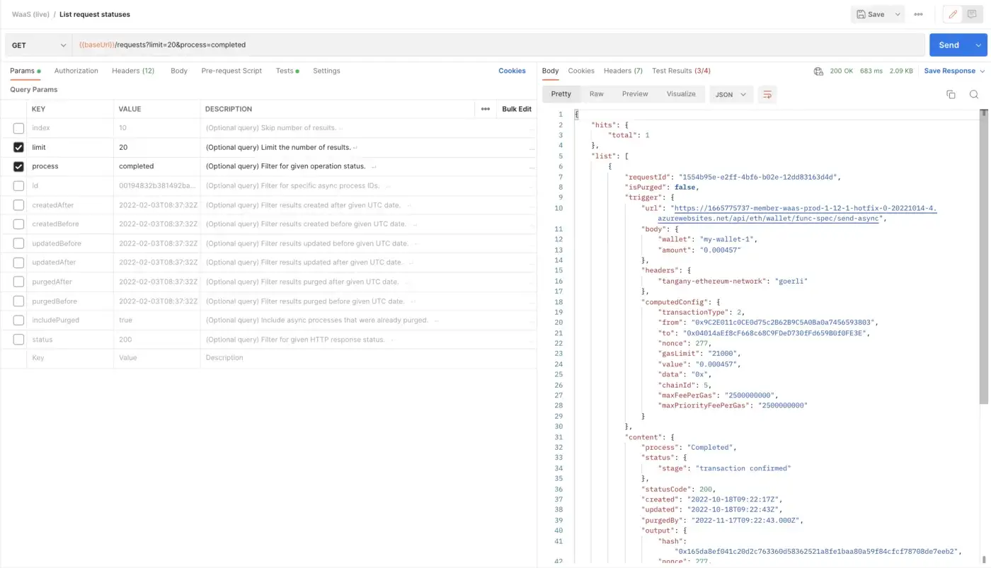Screen dimensions: 991x568
Task: Send the request
Action: 949,45
